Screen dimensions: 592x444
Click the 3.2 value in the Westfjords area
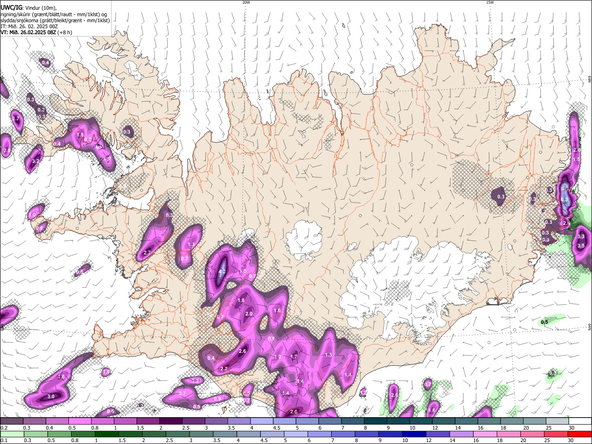pyautogui.click(x=36, y=161)
